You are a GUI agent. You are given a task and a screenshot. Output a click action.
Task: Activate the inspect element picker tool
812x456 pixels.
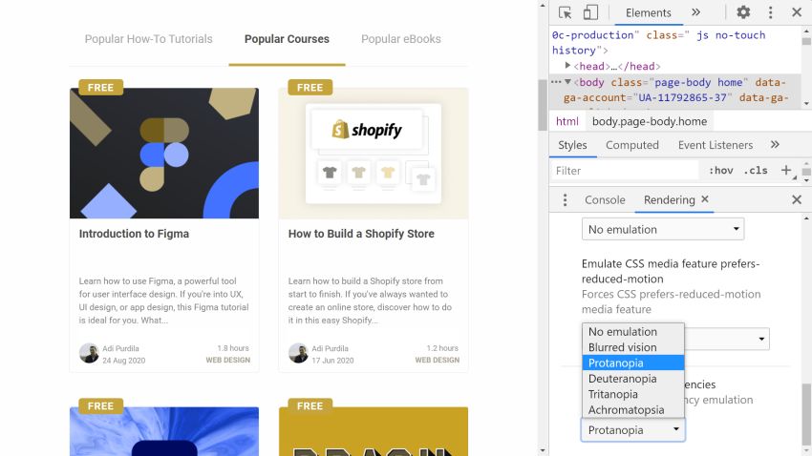coord(566,12)
